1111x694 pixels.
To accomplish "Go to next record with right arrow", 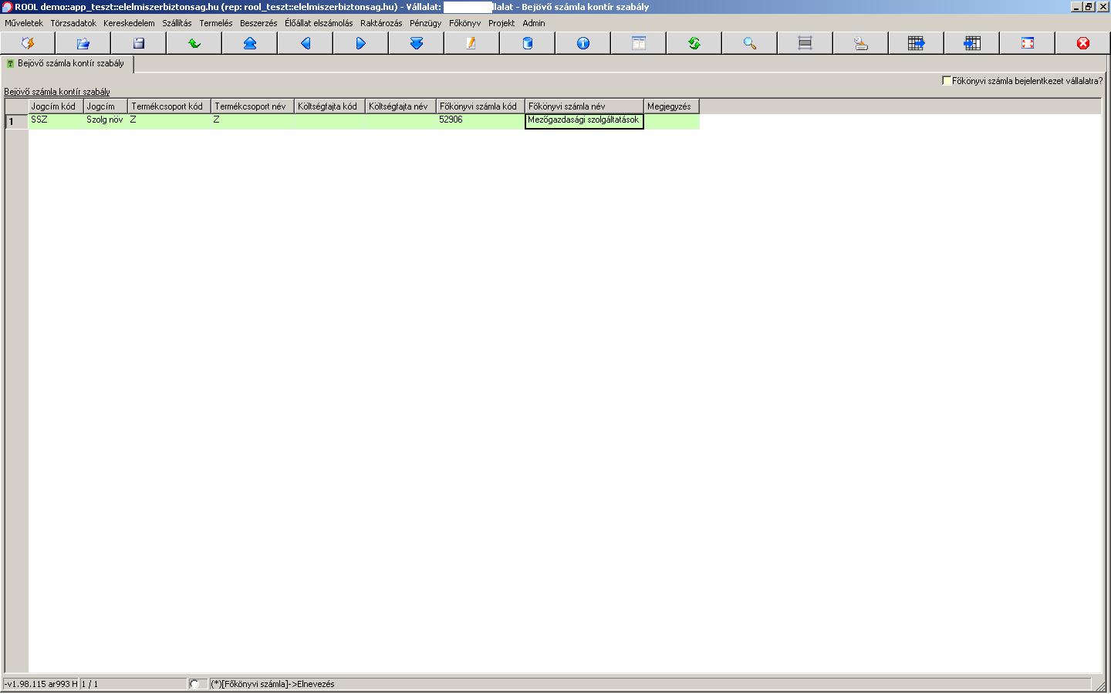I will pyautogui.click(x=361, y=43).
